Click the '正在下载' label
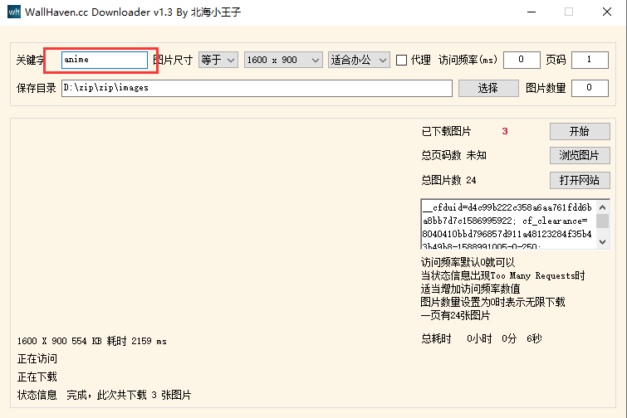Screen dimensions: 627x418 [x=37, y=377]
